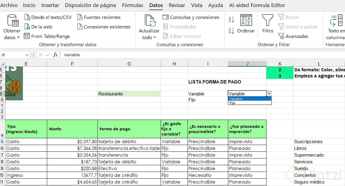This screenshot has height=186, width=345.
Task: Switch to the Fórmulas tab
Action: (132, 5)
